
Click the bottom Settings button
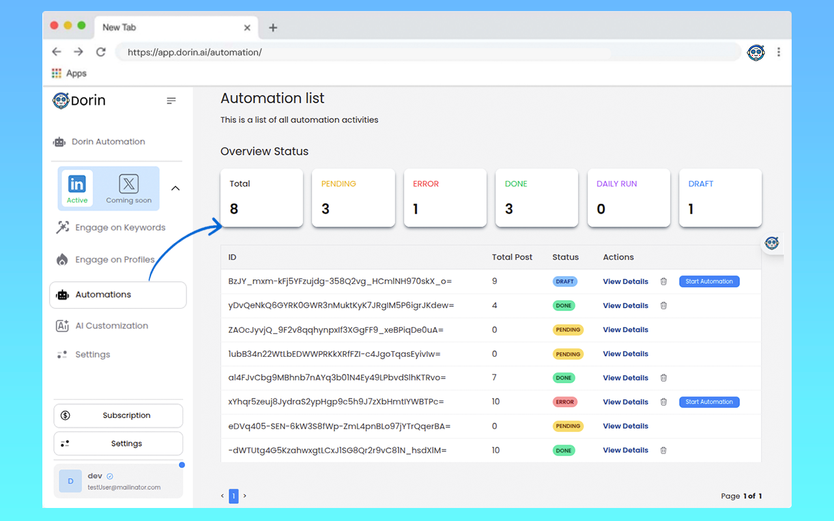pos(118,444)
